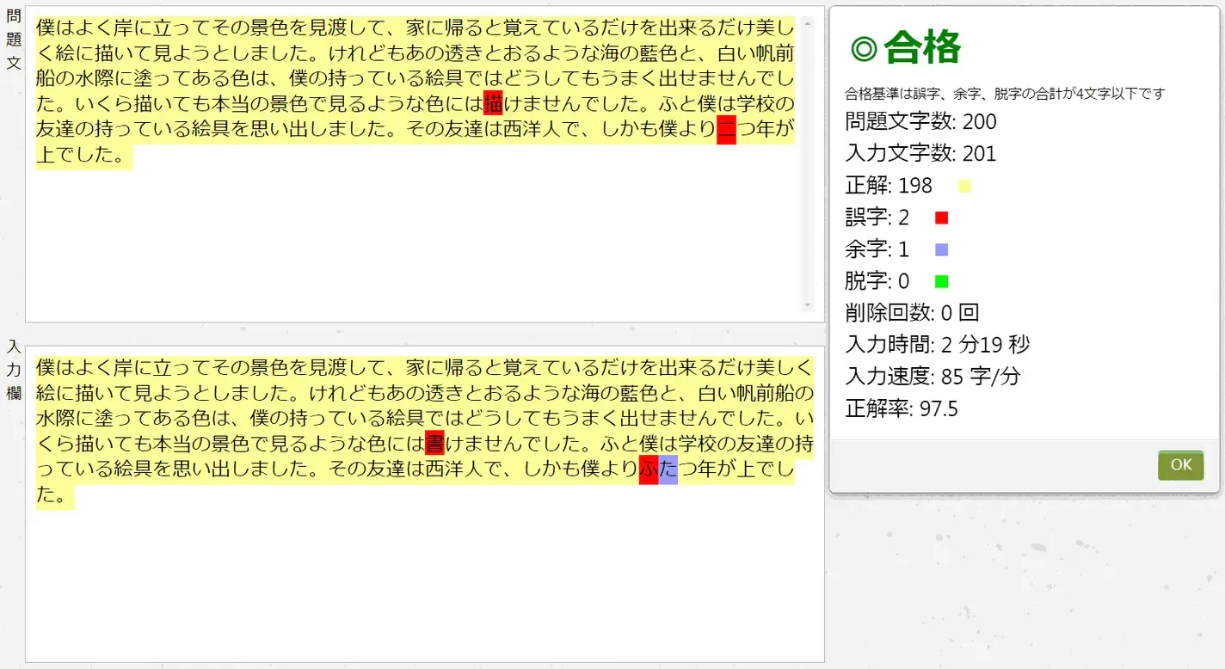Click the 削除回数 0 回 line
Image resolution: width=1225 pixels, height=669 pixels.
pyautogui.click(x=912, y=313)
